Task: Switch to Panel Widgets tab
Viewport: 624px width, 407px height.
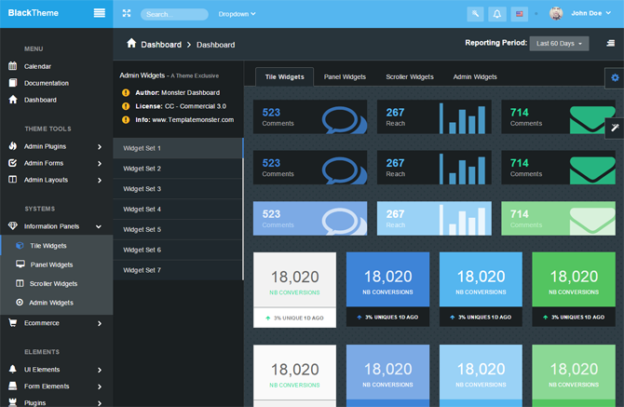Action: 345,76
